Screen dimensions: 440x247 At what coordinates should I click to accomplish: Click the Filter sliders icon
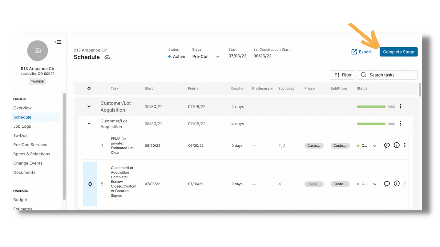(337, 75)
